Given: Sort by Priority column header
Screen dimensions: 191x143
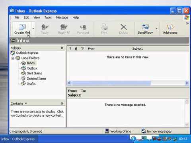Looking at the screenshot, I should click(70, 49).
